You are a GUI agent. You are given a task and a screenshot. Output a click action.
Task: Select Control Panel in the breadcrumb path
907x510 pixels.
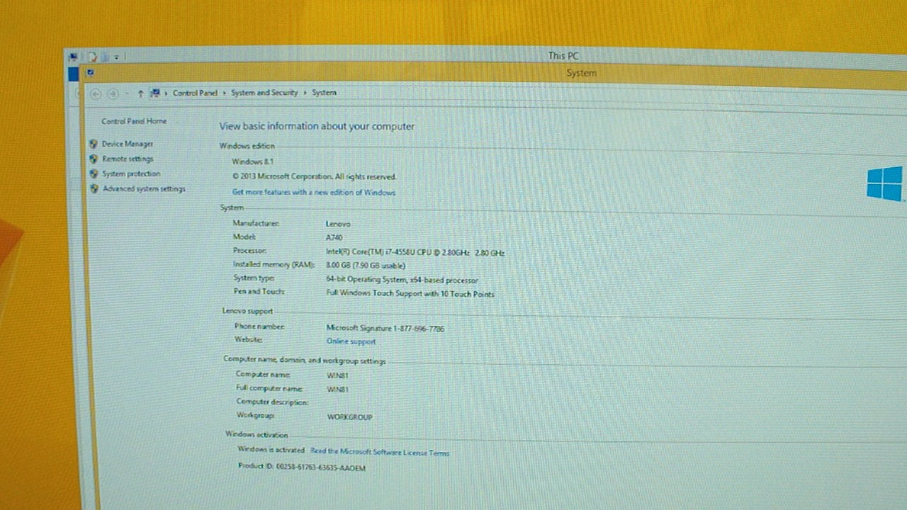click(195, 93)
